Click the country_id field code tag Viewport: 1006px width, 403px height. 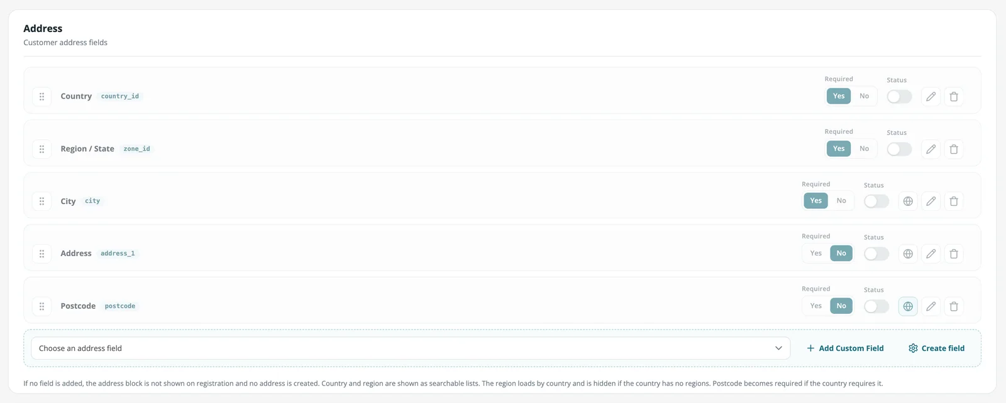pyautogui.click(x=120, y=96)
